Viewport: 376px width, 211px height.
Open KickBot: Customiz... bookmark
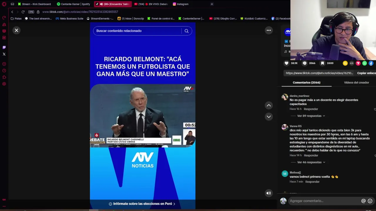(254, 18)
